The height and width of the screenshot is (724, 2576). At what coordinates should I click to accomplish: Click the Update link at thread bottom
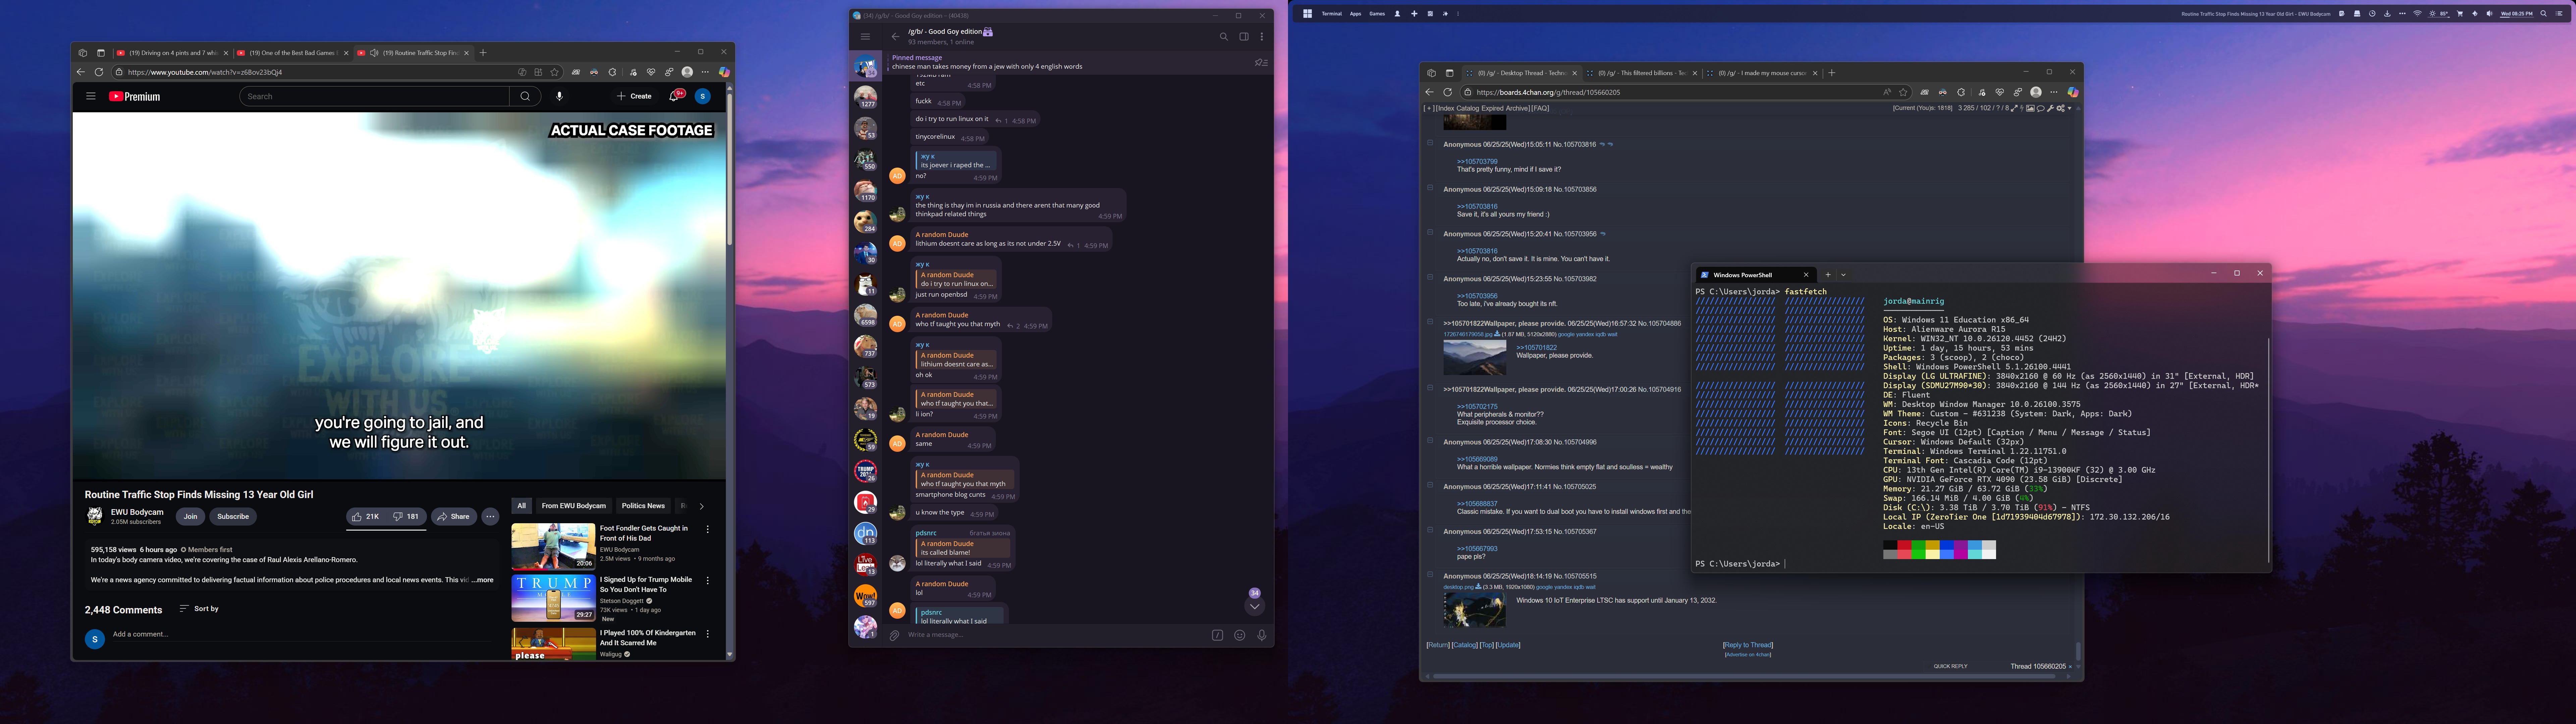[1508, 645]
